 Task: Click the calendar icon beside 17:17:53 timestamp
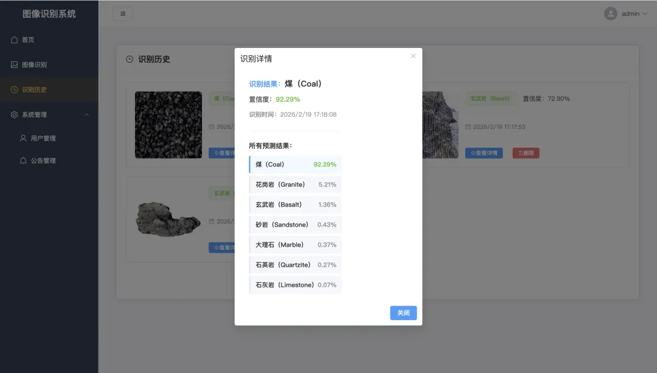tap(468, 127)
